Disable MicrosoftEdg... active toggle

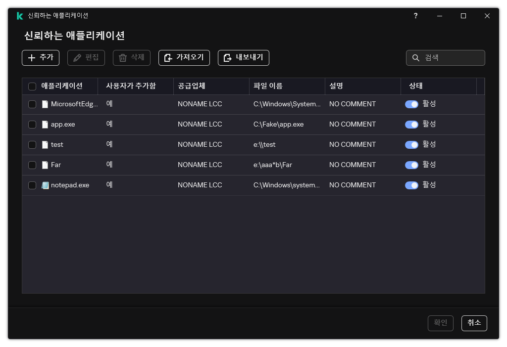click(412, 104)
